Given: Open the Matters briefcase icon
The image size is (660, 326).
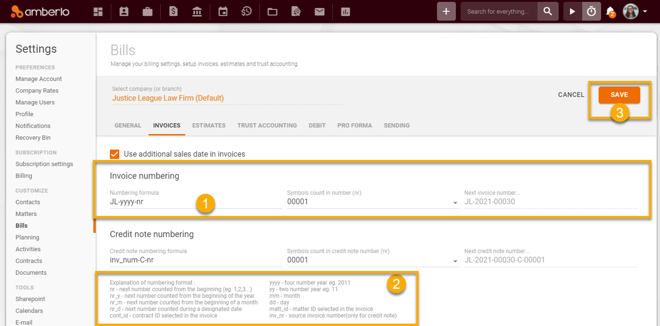Looking at the screenshot, I should (147, 11).
